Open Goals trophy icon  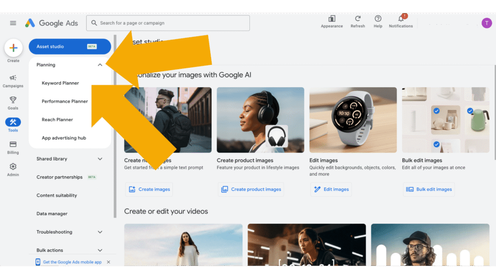pos(13,102)
